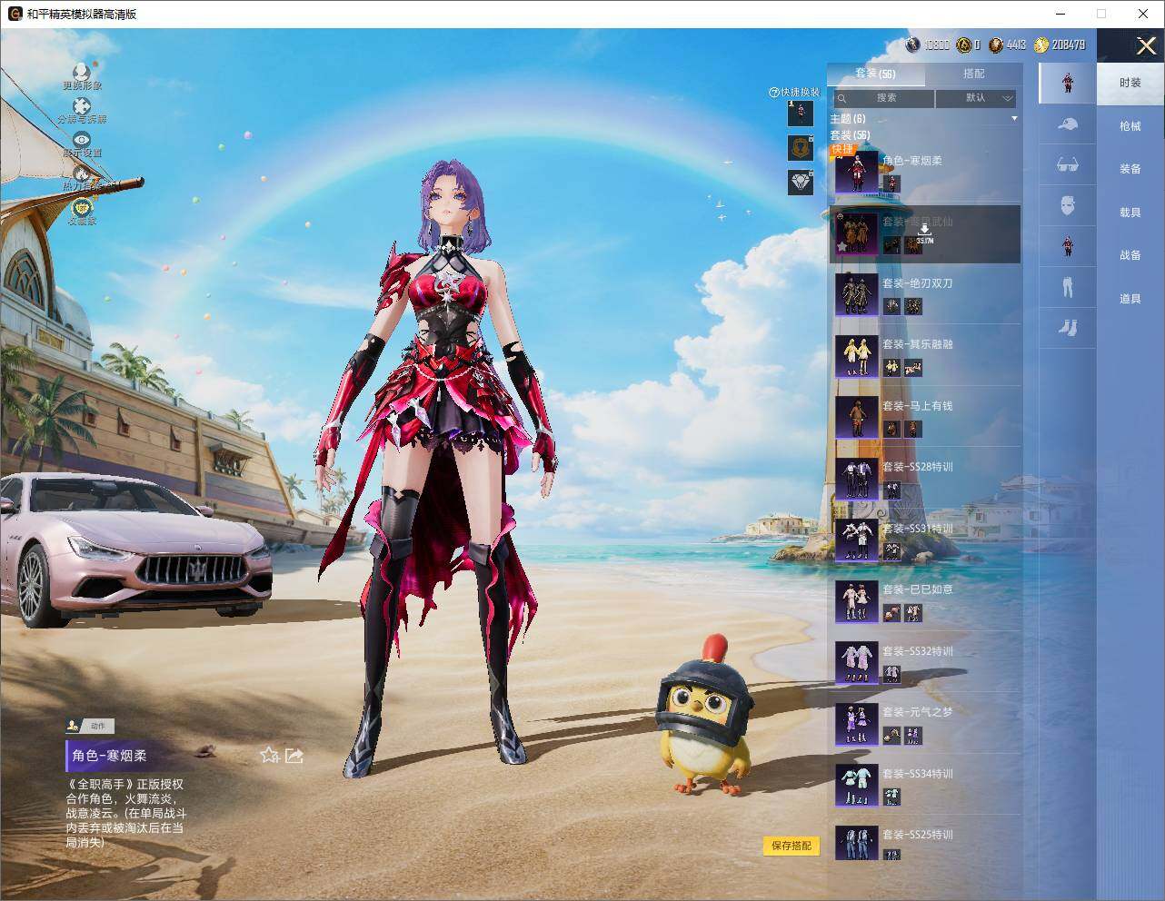The image size is (1165, 901).
Task: Select the 套装-SS25特训 outfit
Action: click(925, 843)
